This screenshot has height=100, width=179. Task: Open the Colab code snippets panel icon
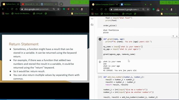[x=92, y=19]
